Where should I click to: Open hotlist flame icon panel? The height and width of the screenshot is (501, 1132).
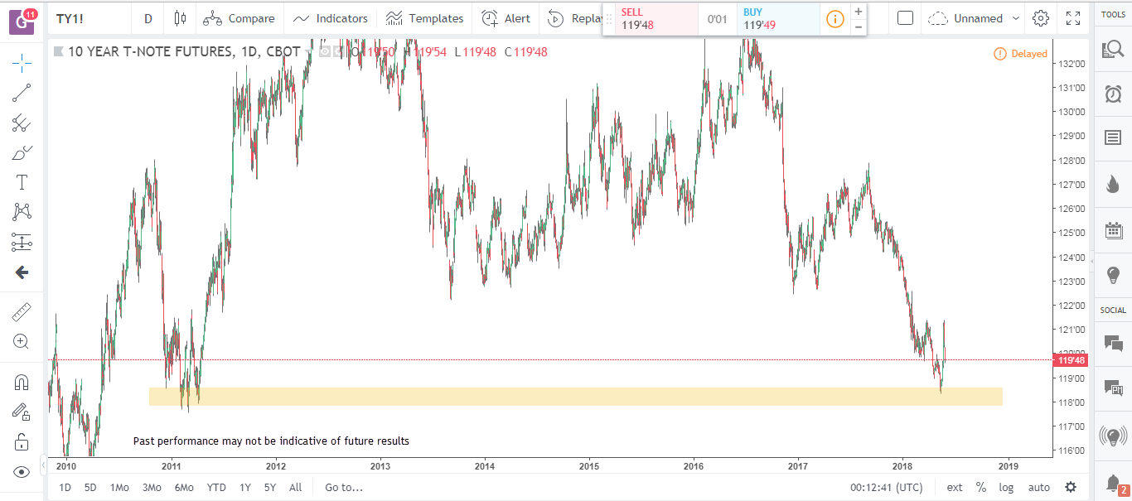pyautogui.click(x=1113, y=184)
